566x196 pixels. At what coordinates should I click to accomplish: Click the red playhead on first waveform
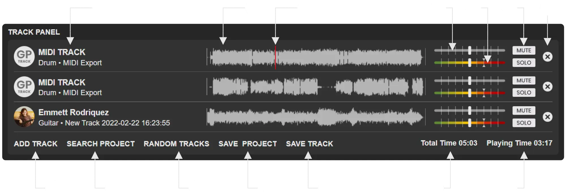(275, 57)
